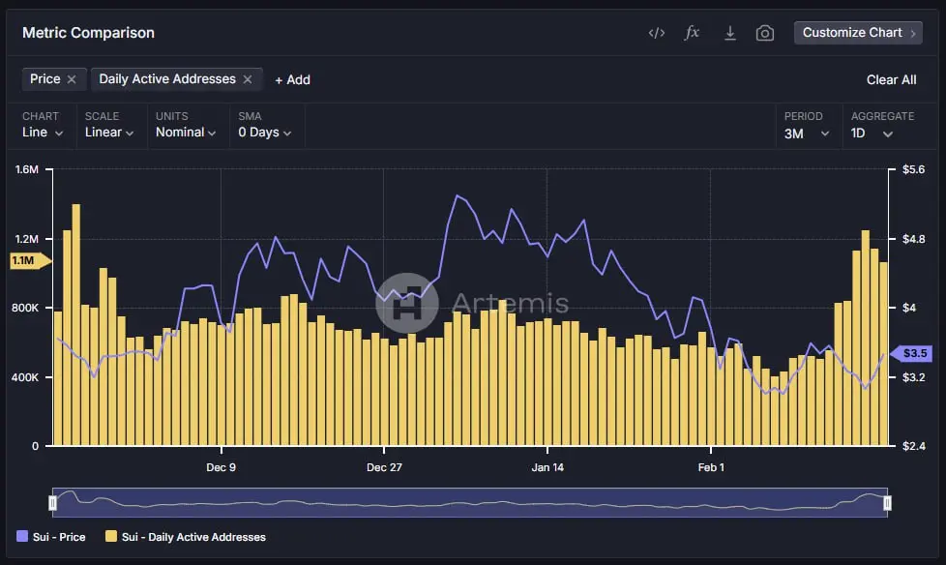
Task: Clear all selected metrics
Action: pos(891,79)
